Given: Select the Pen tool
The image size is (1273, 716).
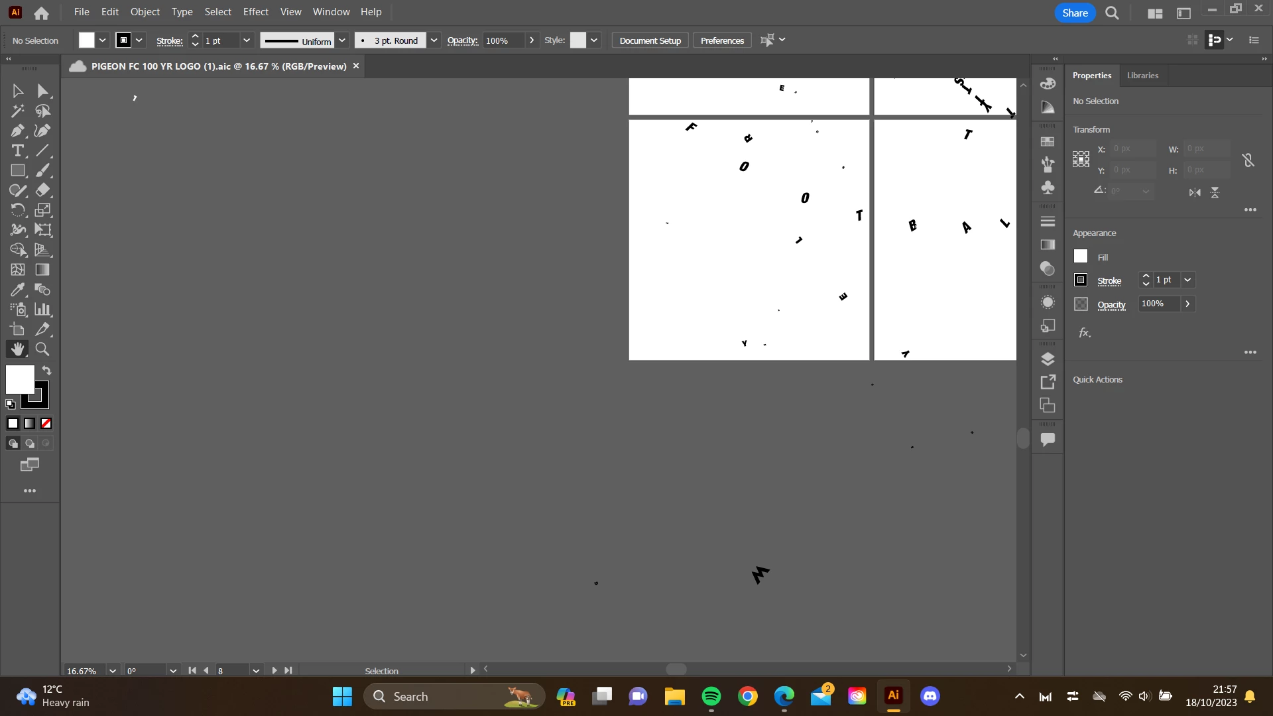Looking at the screenshot, I should 18,131.
